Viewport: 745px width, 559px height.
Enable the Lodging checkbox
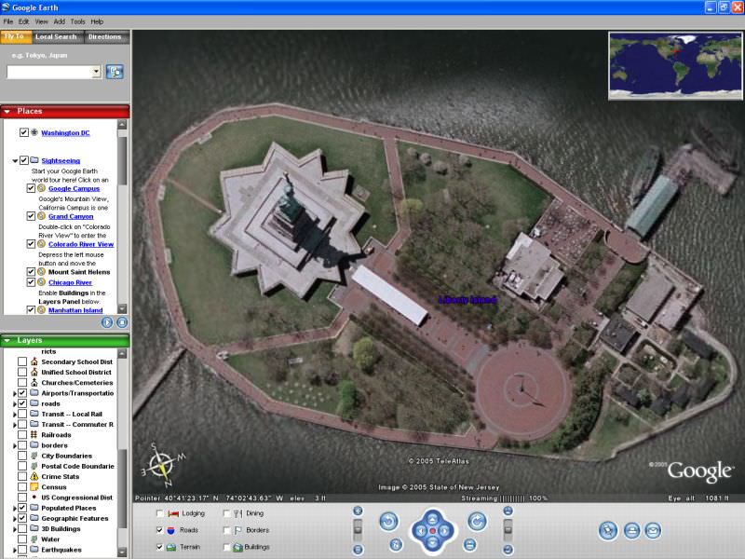(x=159, y=513)
